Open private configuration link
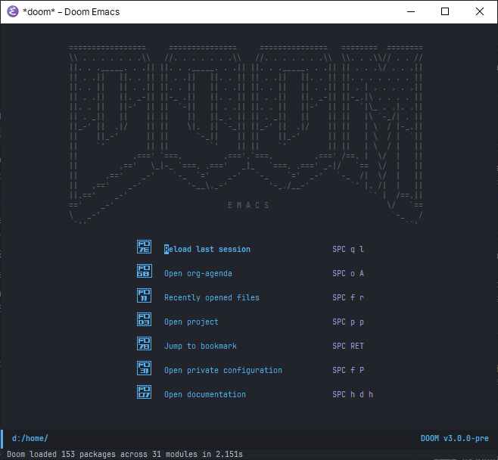498x460 pixels. point(223,371)
